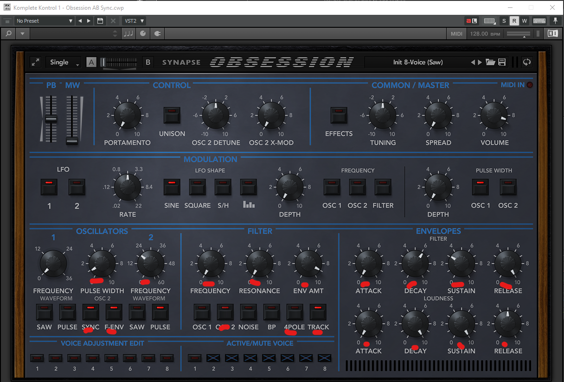Viewport: 564px width, 382px height.
Task: Click the circular arrows refresh icon
Action: [x=526, y=63]
